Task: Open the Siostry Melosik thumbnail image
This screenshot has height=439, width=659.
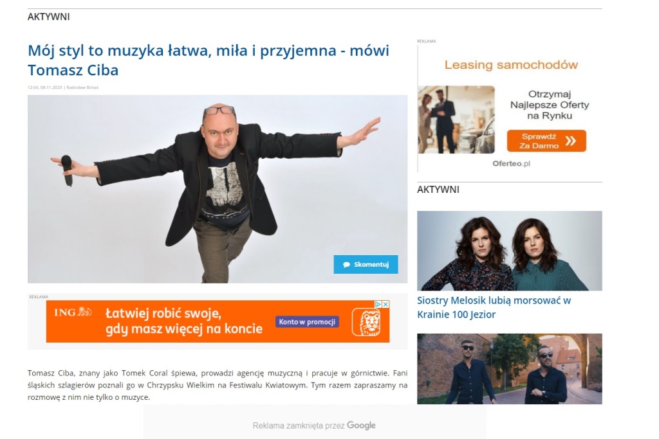Action: [x=510, y=251]
